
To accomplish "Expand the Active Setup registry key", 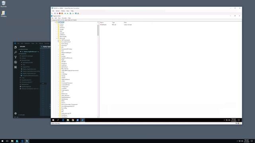I will coord(59,44).
